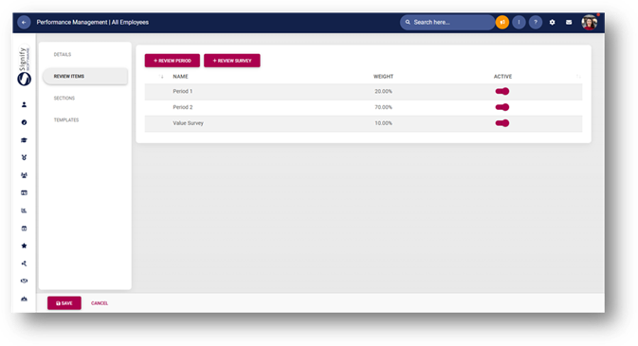Image resolution: width=638 pixels, height=346 pixels.
Task: Open the bottom-most sidebar icon
Action: tap(24, 299)
